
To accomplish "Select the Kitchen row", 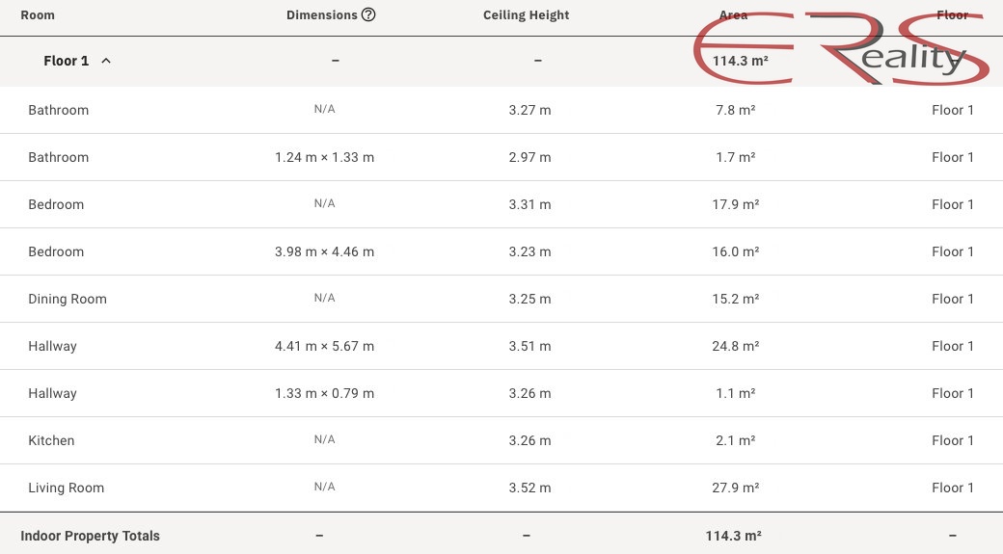I will click(x=501, y=440).
